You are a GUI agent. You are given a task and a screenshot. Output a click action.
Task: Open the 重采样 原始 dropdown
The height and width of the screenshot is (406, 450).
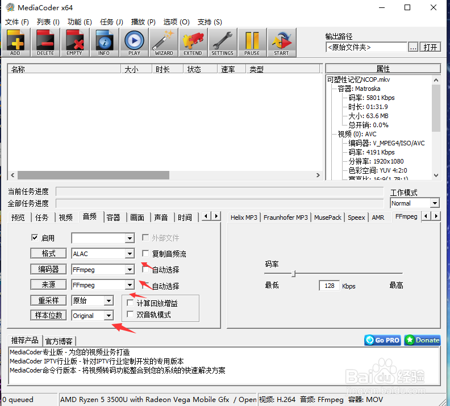(x=109, y=300)
